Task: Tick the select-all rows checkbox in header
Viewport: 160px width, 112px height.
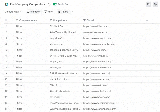Action: pyautogui.click(x=6, y=20)
